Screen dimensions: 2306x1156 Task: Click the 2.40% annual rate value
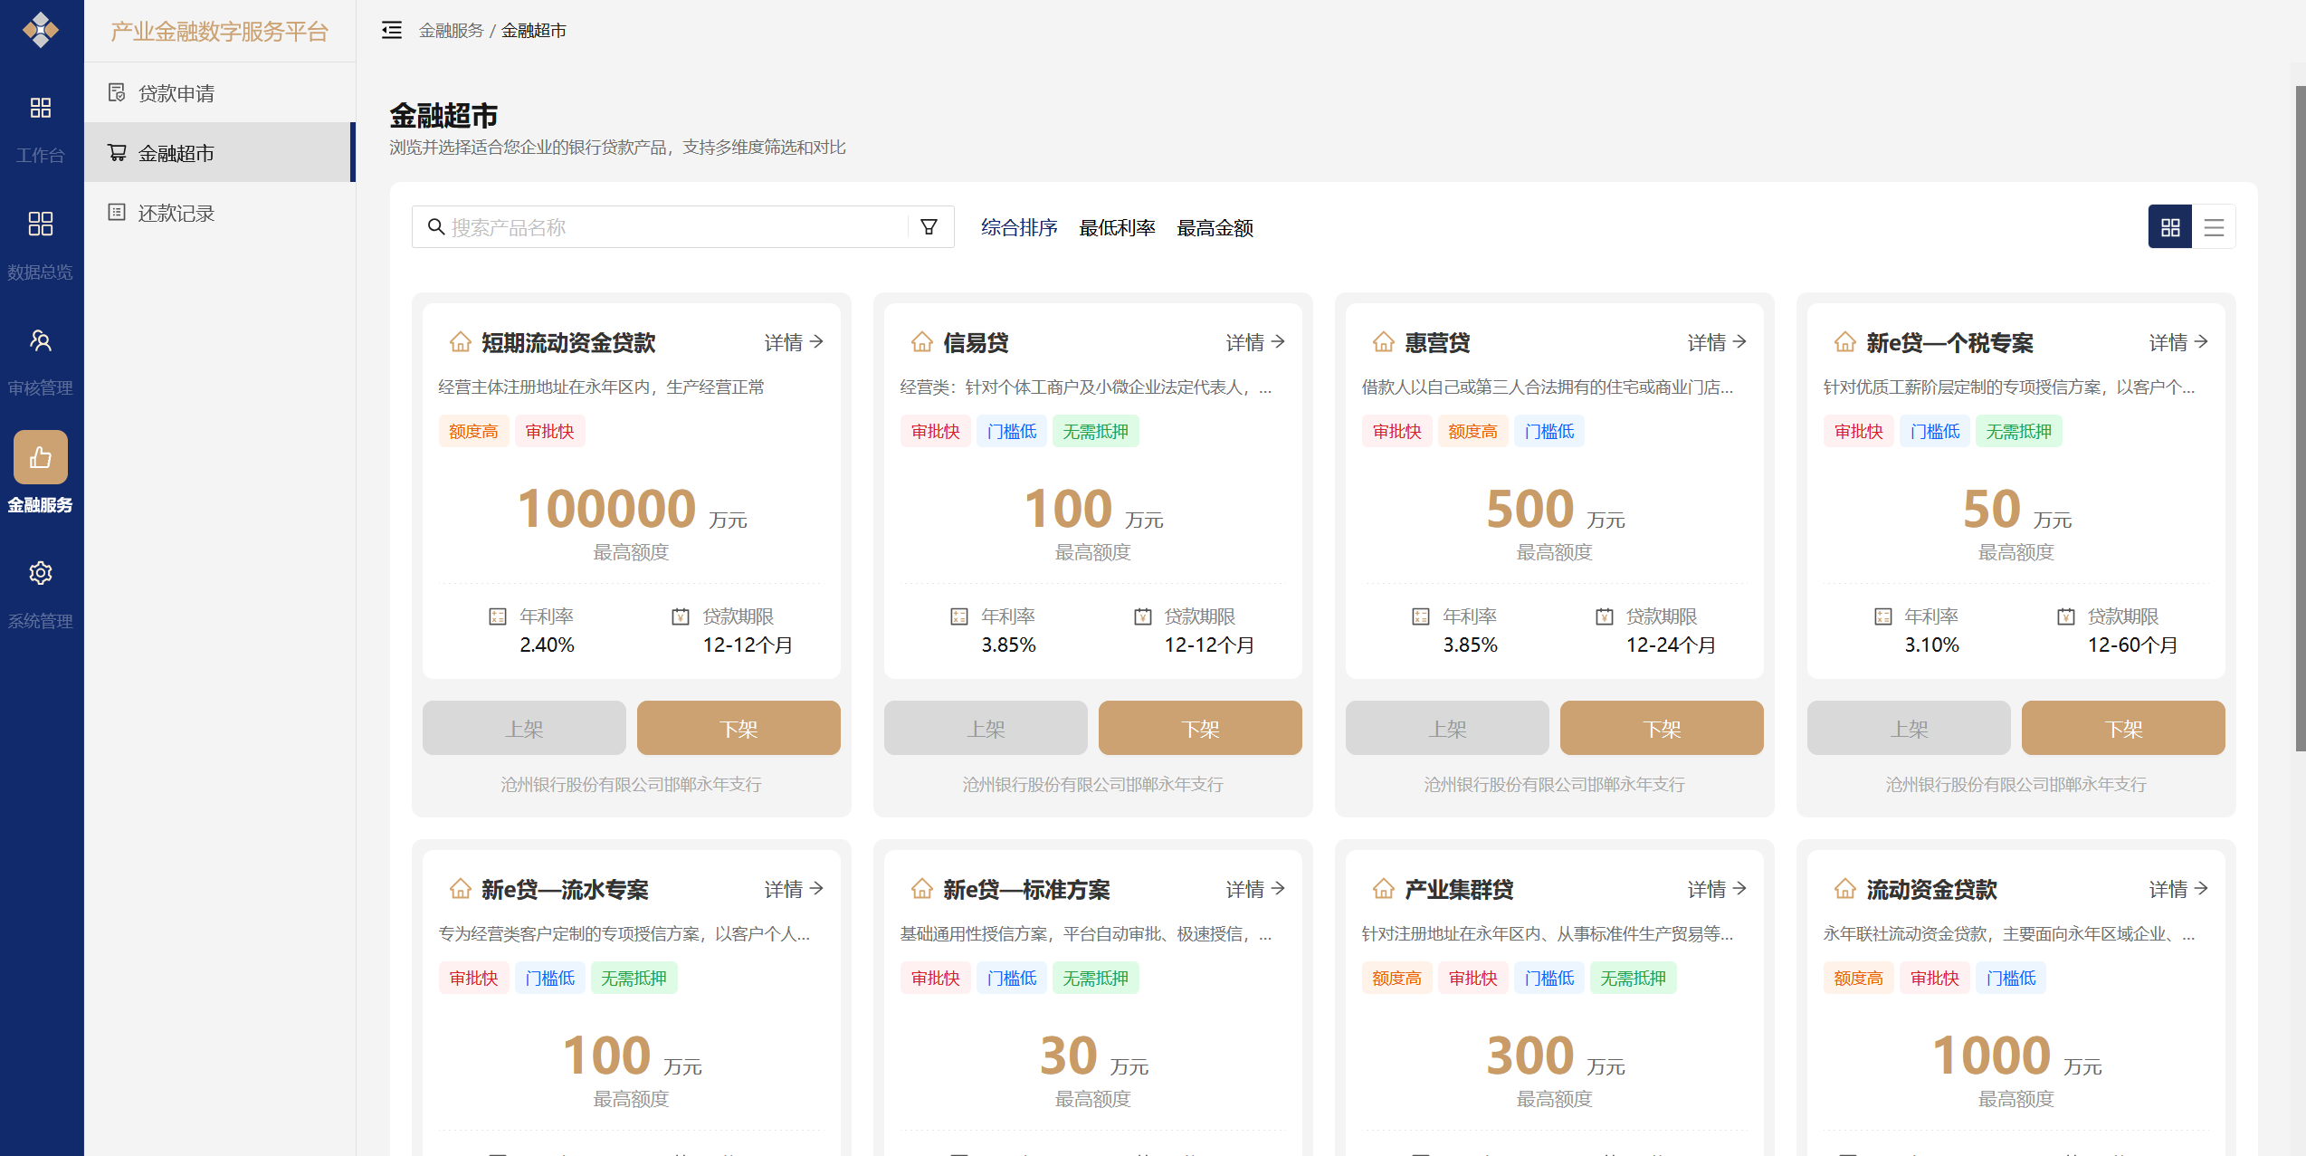(547, 645)
